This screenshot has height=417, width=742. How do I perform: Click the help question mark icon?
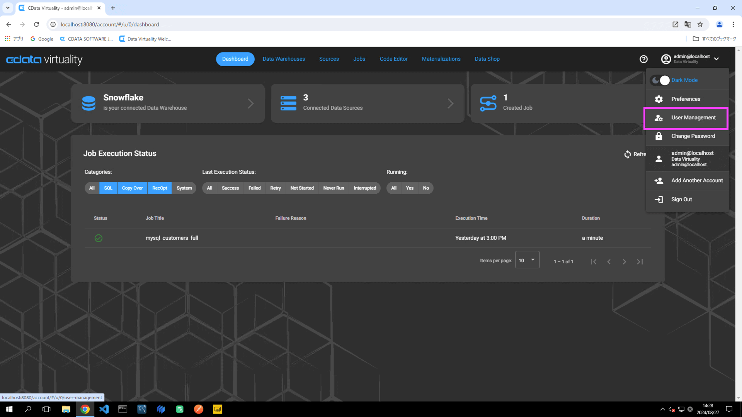(643, 59)
